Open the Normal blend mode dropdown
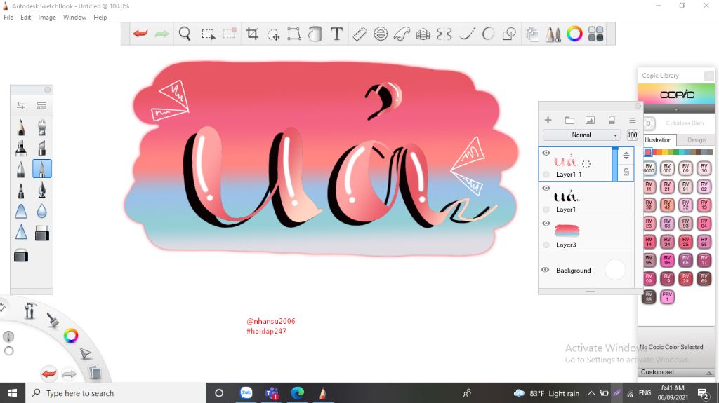This screenshot has width=719, height=403. [x=581, y=135]
